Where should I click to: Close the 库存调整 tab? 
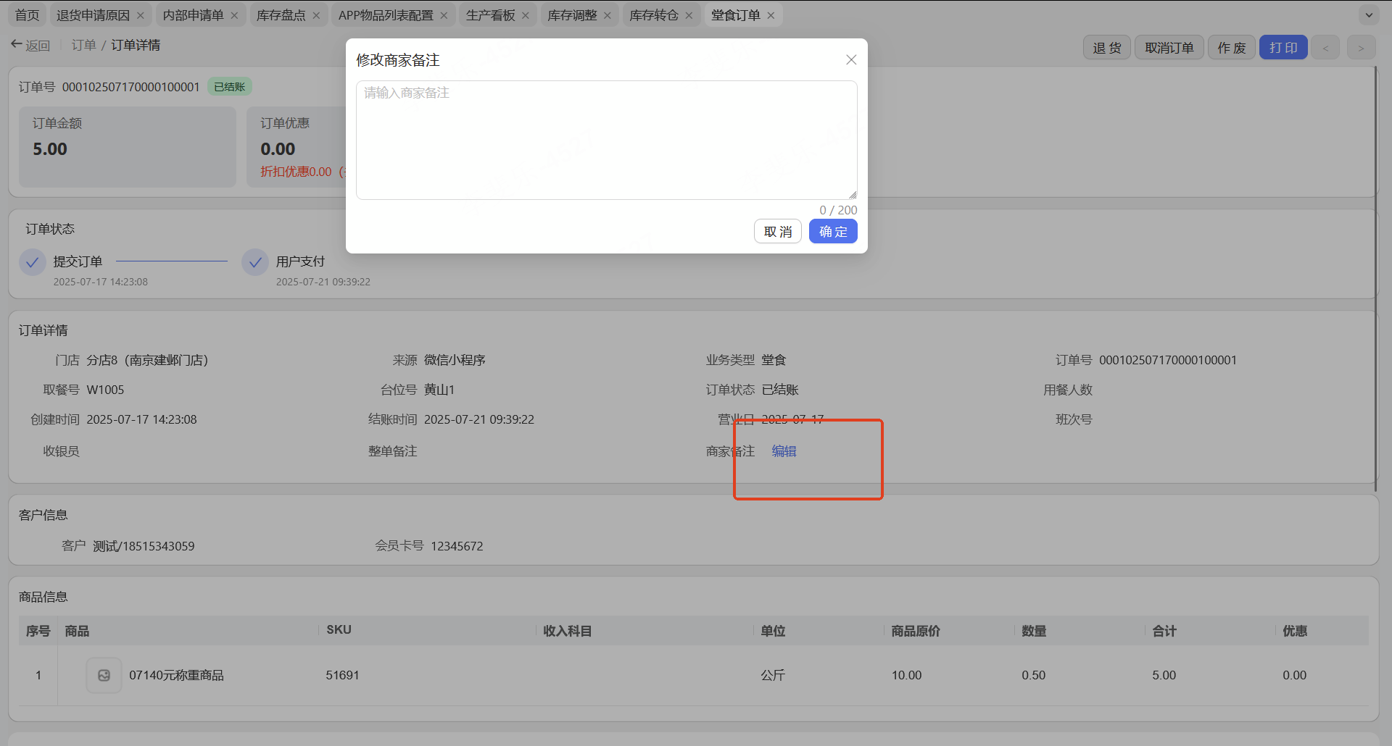coord(608,15)
